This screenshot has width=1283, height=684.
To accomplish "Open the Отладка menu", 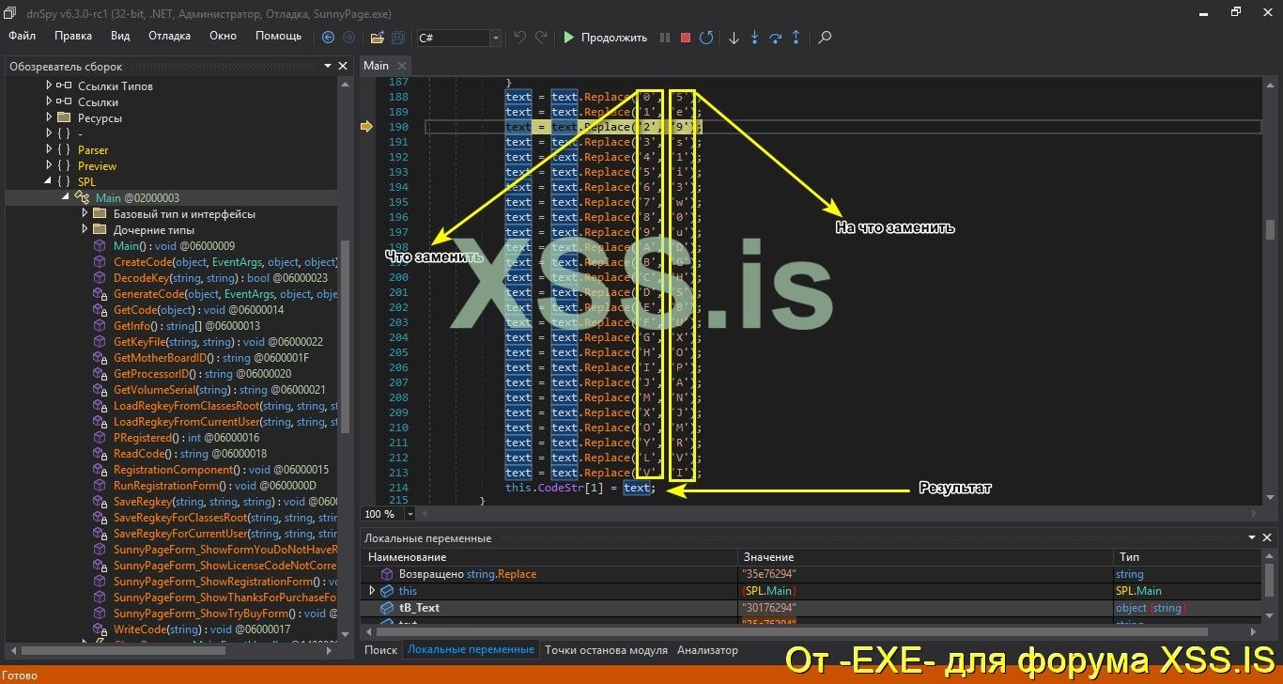I will pyautogui.click(x=169, y=35).
